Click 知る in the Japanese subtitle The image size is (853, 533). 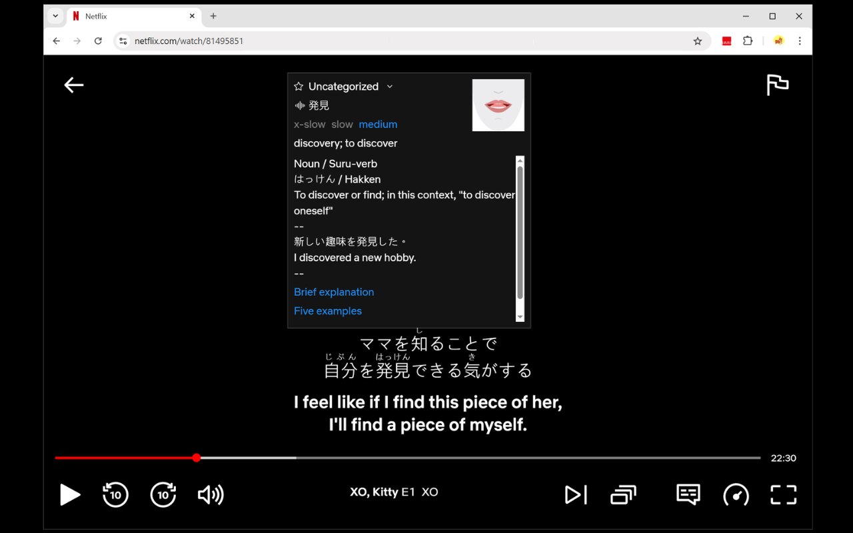click(428, 344)
